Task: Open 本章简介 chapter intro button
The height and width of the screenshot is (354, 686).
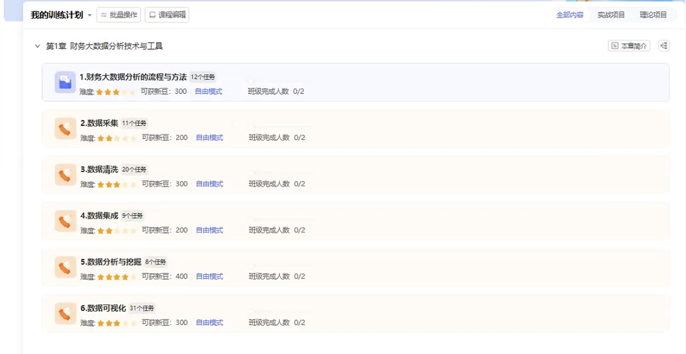Action: 629,46
